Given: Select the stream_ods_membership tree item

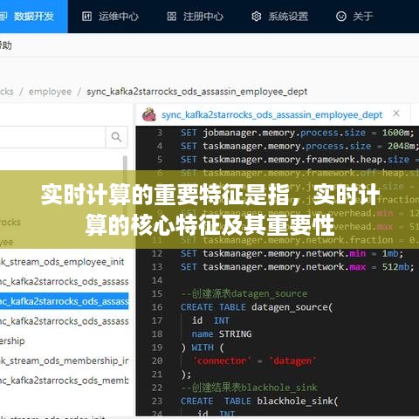Looking at the screenshot, I should pyautogui.click(x=64, y=361).
